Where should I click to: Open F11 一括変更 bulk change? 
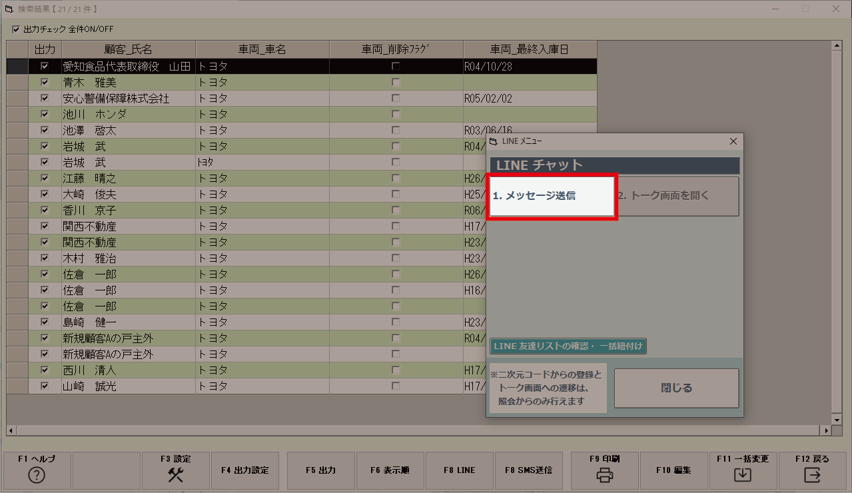tap(743, 470)
